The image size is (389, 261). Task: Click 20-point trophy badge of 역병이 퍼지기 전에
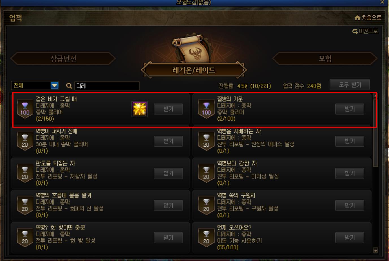pos(25,141)
